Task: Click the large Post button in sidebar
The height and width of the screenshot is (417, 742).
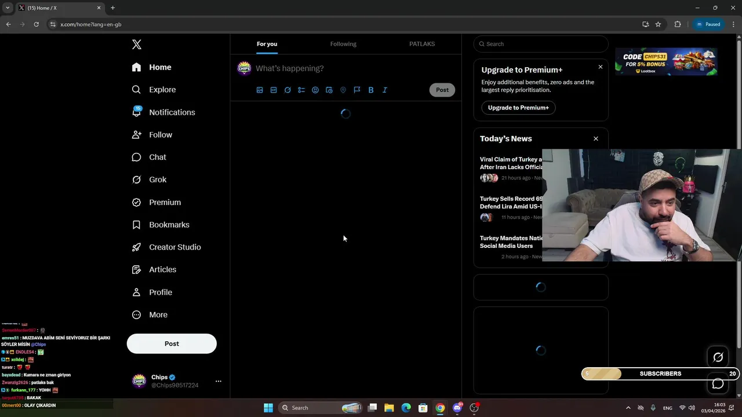Action: (x=172, y=343)
